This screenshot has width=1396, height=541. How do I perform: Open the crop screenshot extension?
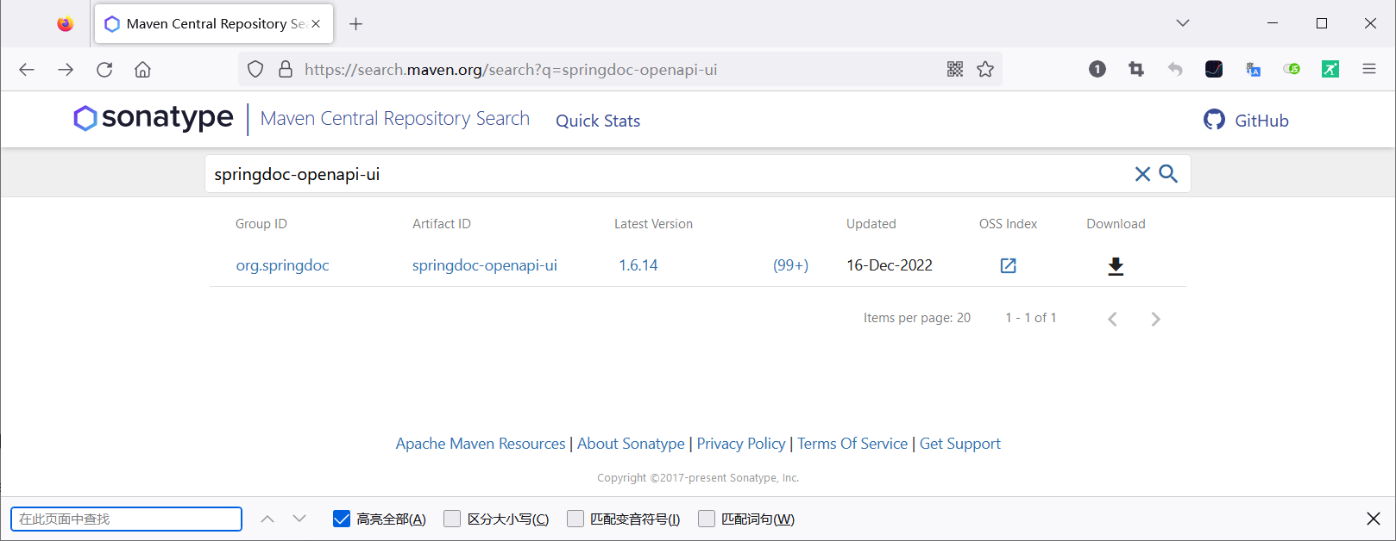pyautogui.click(x=1136, y=70)
